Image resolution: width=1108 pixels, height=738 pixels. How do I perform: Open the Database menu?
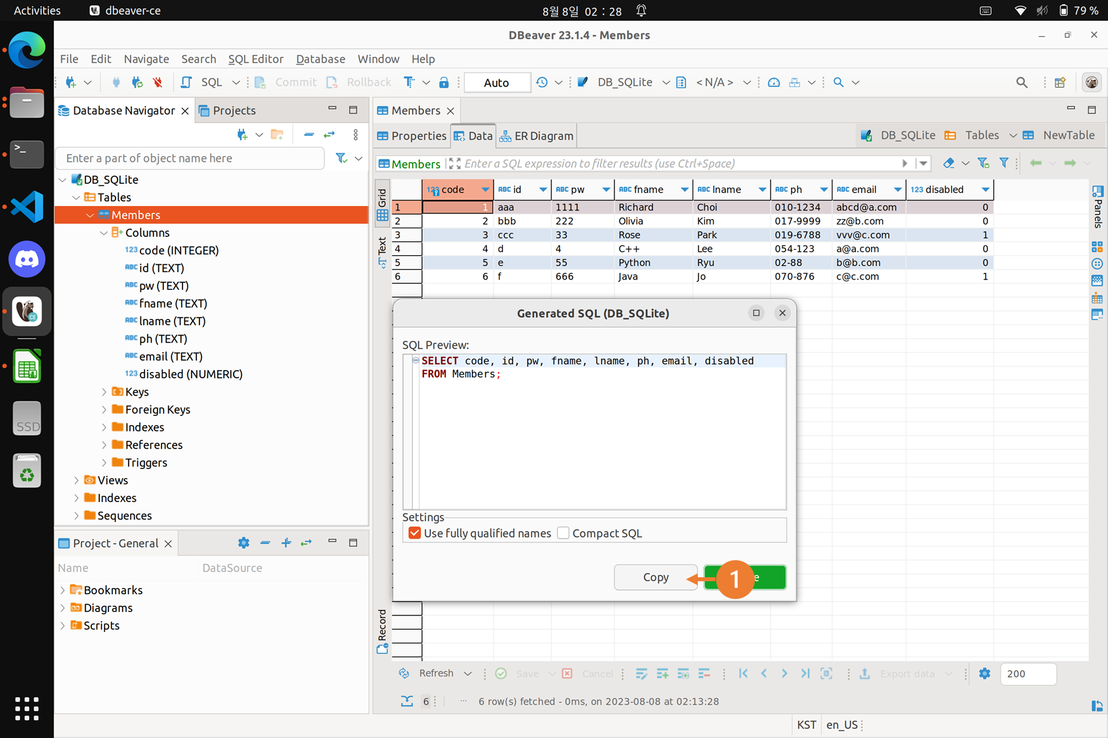(x=320, y=59)
